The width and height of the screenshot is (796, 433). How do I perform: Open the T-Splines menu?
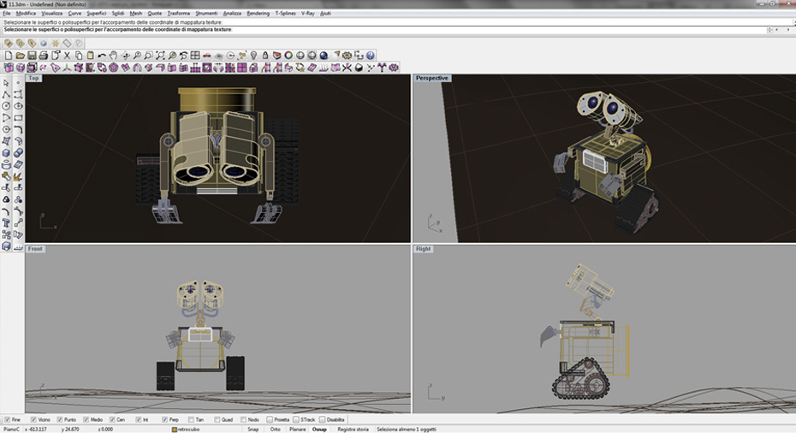point(285,13)
